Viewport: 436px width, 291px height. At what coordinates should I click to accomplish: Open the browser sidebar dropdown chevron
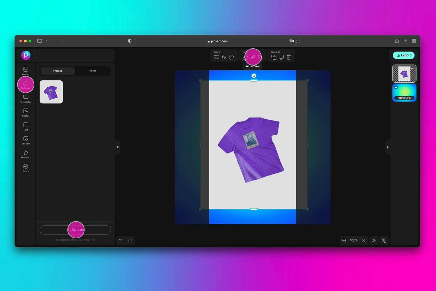[x=46, y=41]
